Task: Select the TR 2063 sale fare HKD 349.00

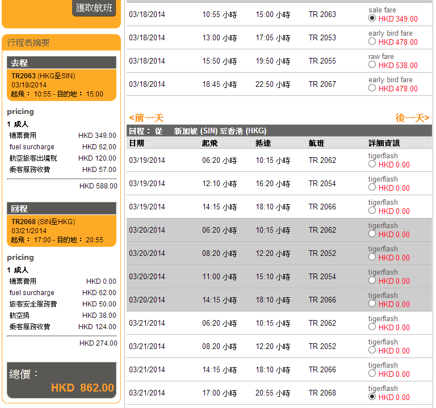Action: point(372,18)
